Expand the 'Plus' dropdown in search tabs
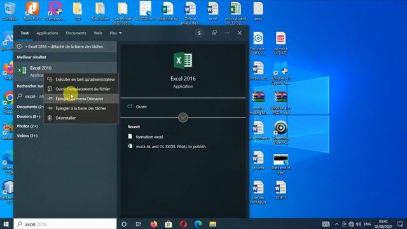Viewport: 407px width, 229px height. [116, 33]
